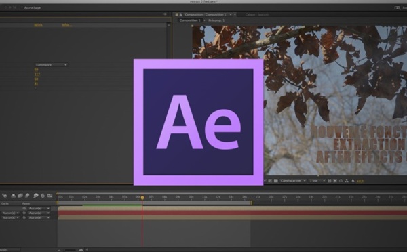Click the exposure reset icon beside +0,0
Image resolution: width=407 pixels, height=252 pixels.
pyautogui.click(x=353, y=181)
